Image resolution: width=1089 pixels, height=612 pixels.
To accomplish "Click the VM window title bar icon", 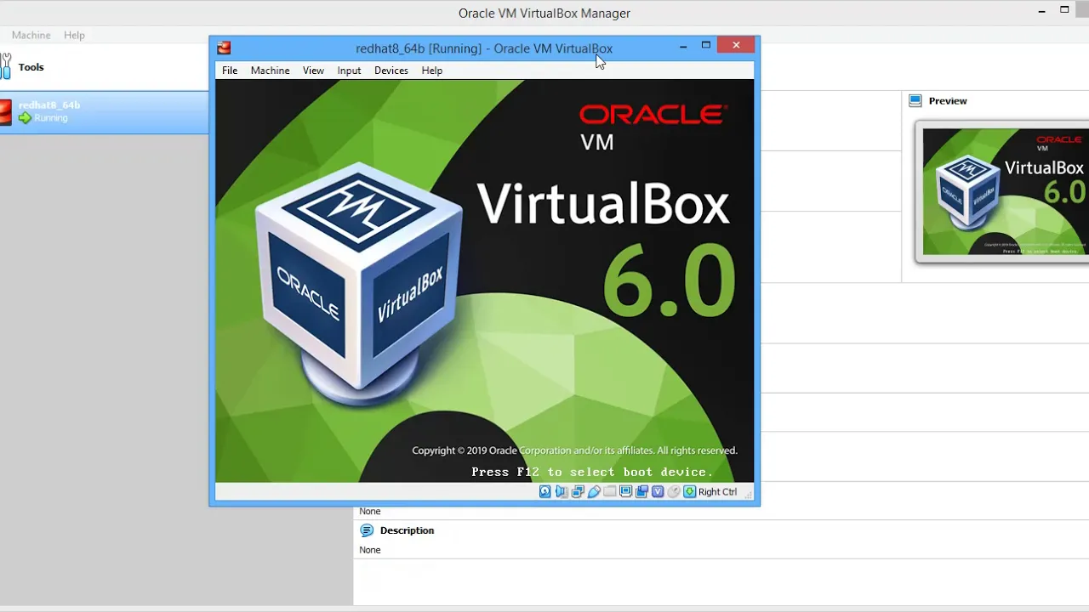I will pos(224,48).
